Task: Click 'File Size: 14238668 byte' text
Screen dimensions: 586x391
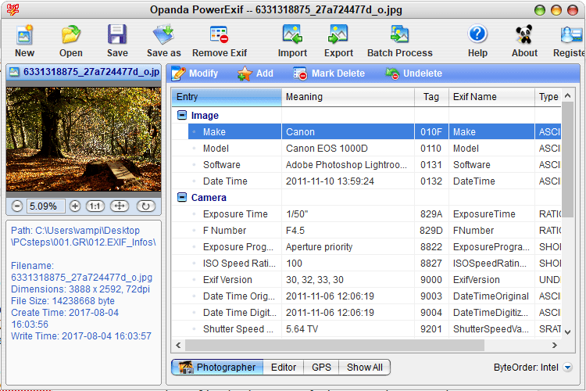Action: tap(63, 301)
